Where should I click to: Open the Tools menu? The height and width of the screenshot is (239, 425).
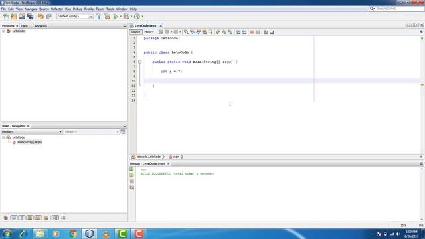click(110, 9)
